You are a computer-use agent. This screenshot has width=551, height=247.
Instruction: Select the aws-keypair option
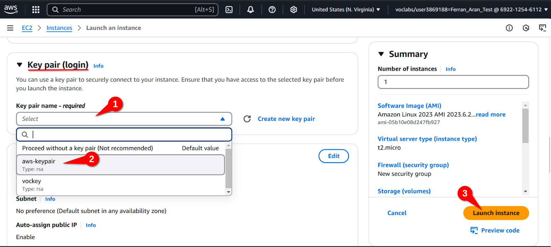coord(121,165)
